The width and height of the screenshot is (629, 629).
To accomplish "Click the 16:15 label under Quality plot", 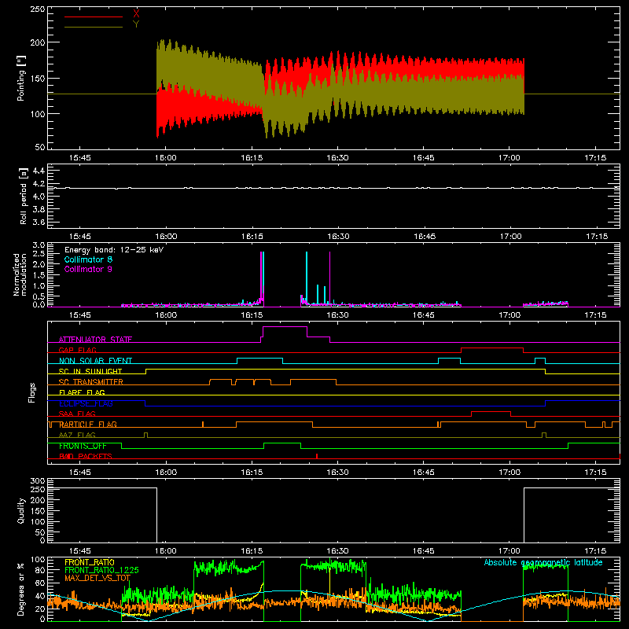I will click(x=252, y=551).
